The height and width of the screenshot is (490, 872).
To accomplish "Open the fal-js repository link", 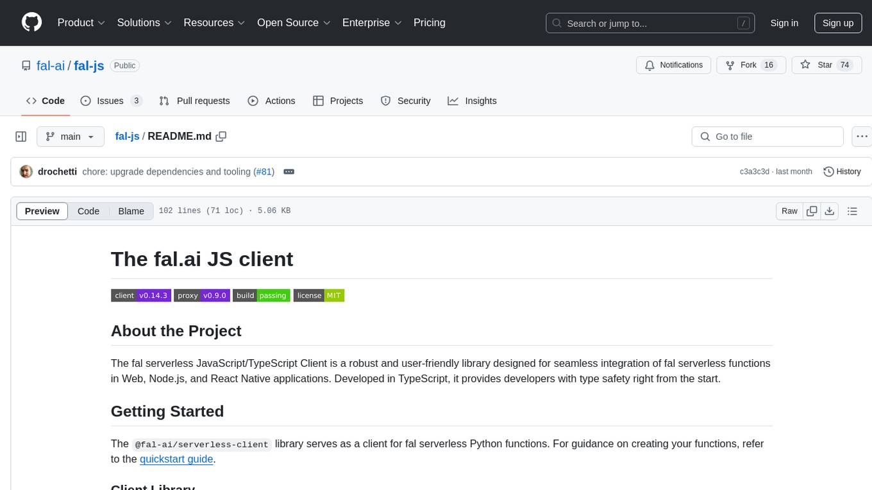I will [x=89, y=65].
